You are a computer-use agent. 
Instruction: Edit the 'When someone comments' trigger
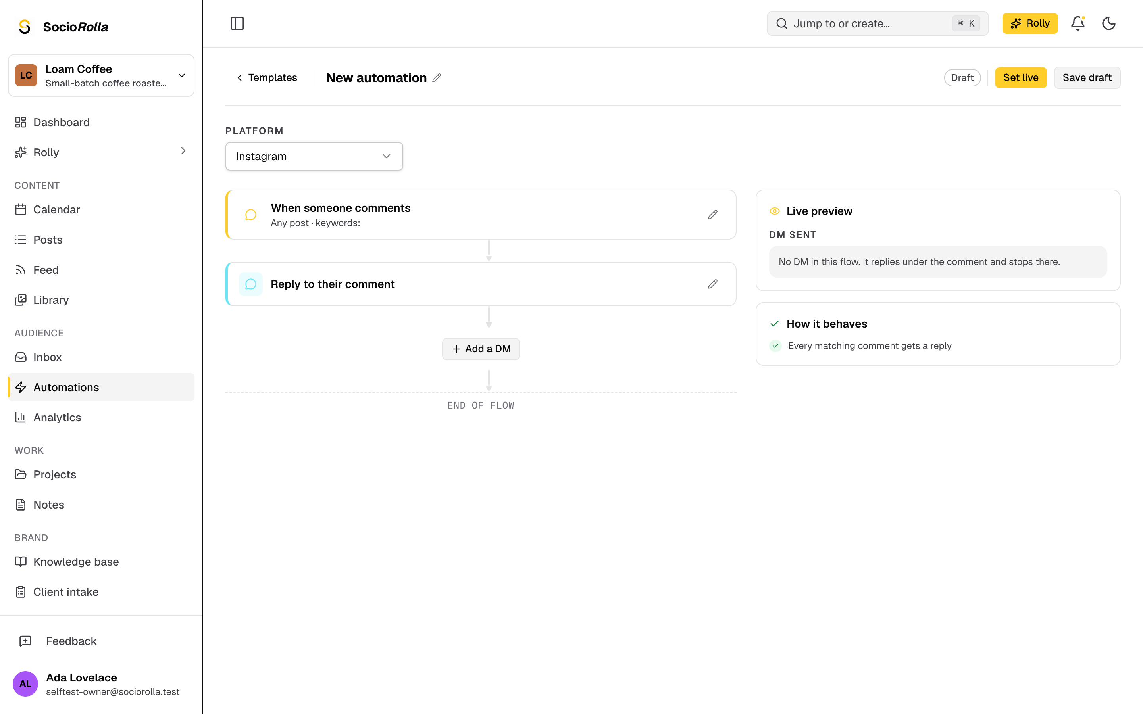(x=713, y=215)
